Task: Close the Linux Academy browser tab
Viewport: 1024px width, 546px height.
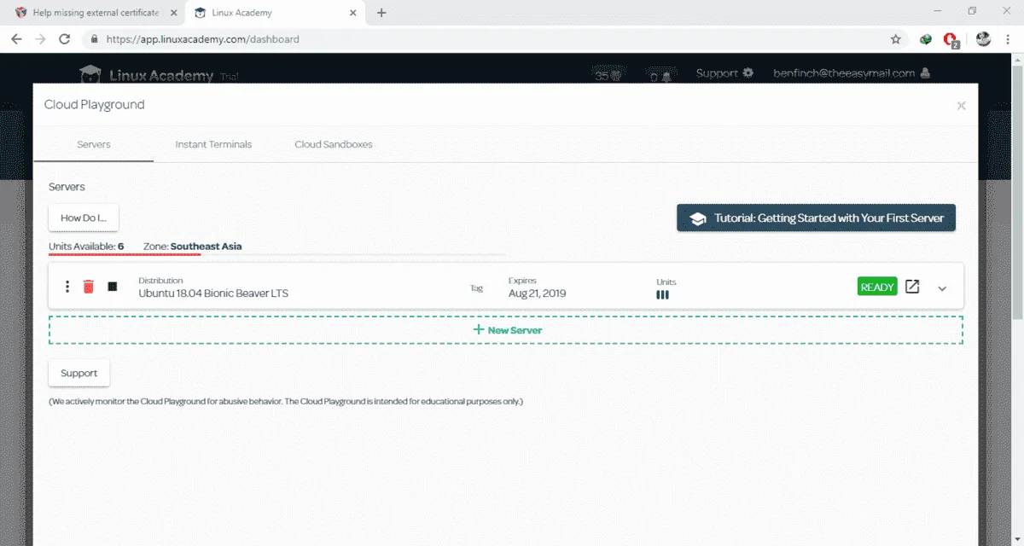Action: click(x=354, y=13)
